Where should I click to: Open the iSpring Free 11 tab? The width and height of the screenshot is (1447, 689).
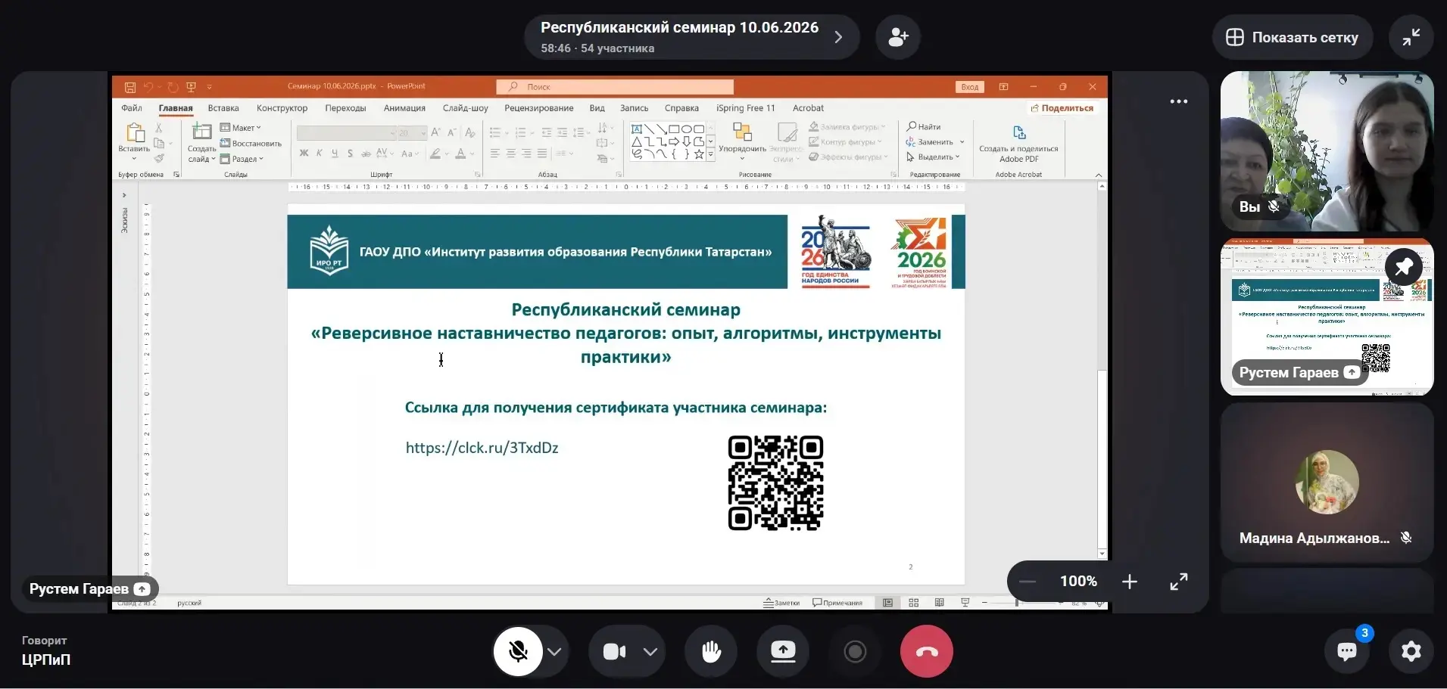[746, 108]
